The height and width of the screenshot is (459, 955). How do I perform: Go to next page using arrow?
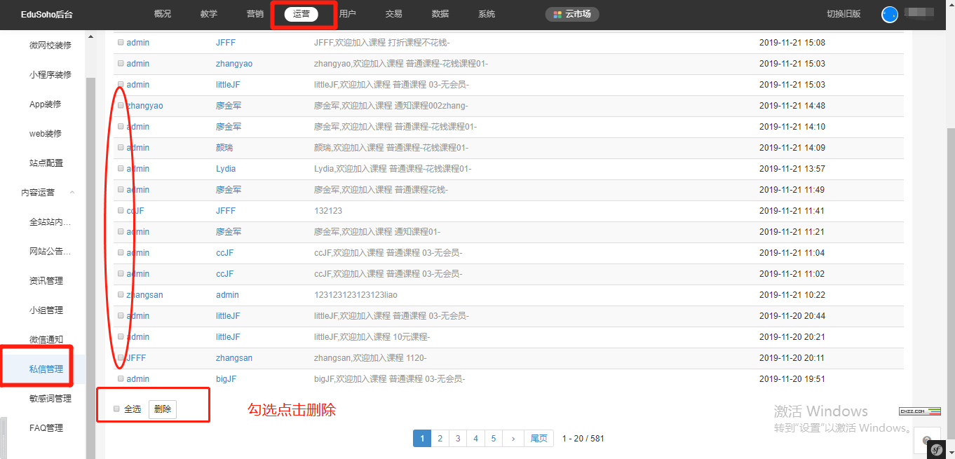513,439
